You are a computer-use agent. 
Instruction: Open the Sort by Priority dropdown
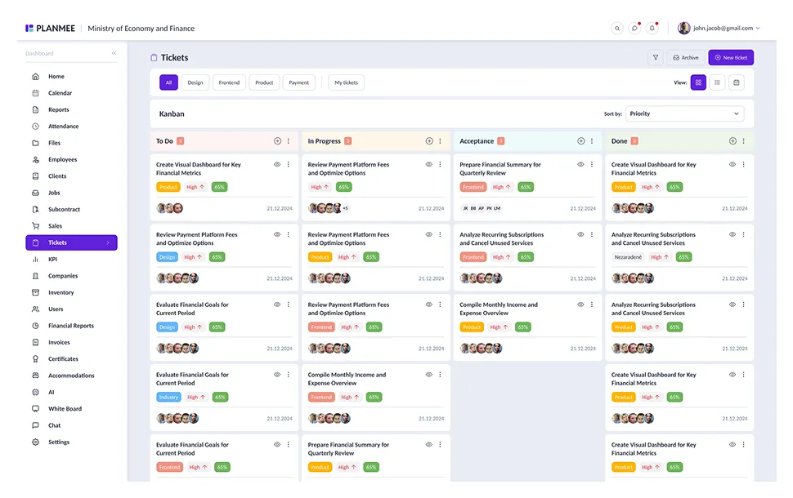(x=685, y=113)
